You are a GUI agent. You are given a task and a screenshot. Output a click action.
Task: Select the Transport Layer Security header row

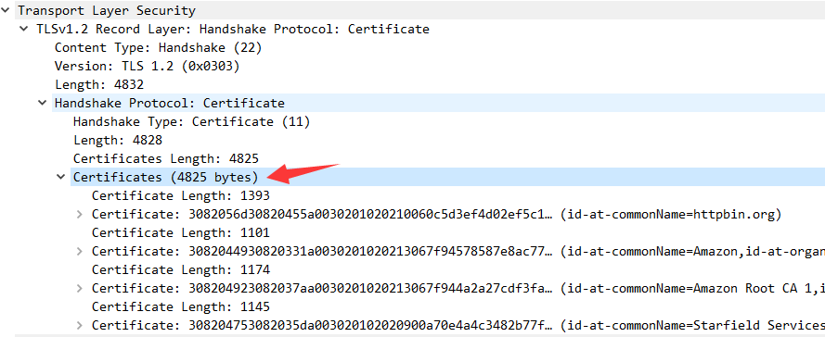(x=412, y=10)
